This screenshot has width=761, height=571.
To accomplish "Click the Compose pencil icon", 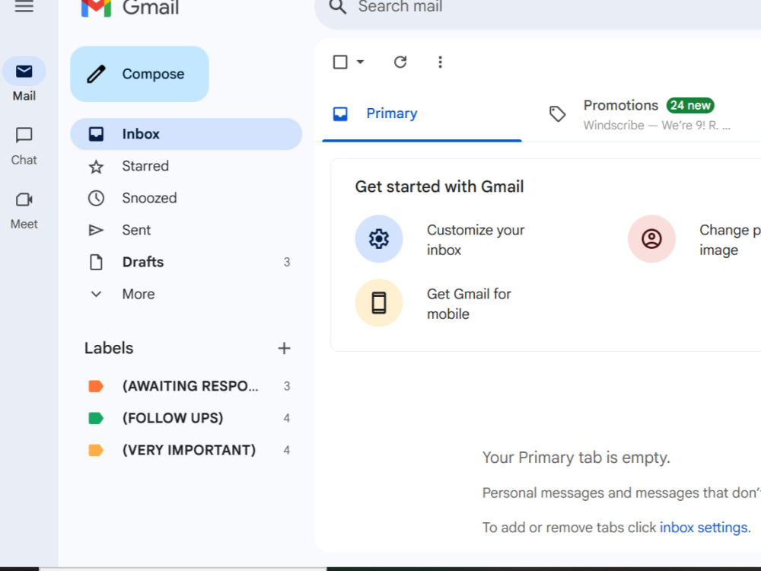I will click(x=96, y=74).
